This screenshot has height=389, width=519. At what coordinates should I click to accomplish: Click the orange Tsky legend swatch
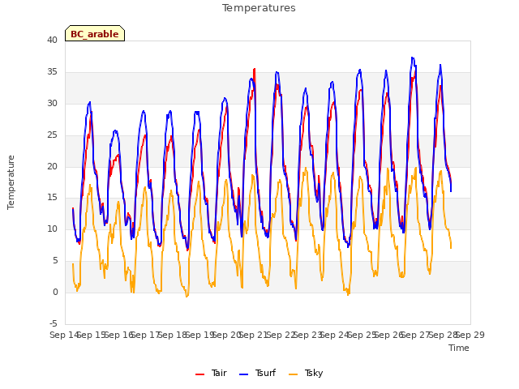click(294, 374)
